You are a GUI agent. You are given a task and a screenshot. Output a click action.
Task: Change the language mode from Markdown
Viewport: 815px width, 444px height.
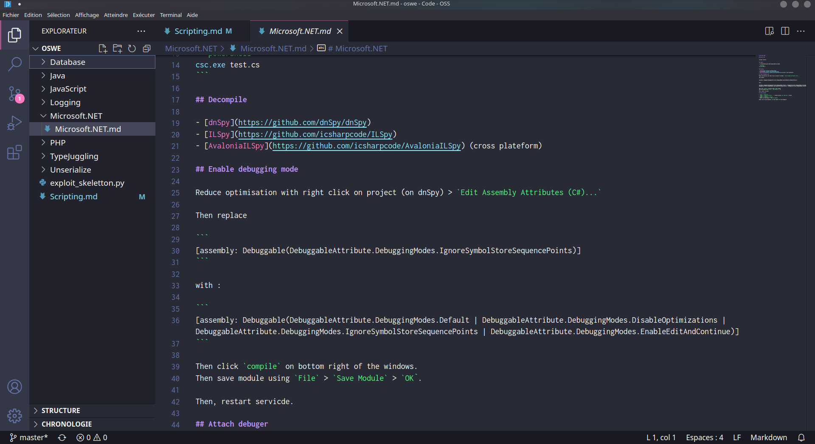(x=769, y=437)
